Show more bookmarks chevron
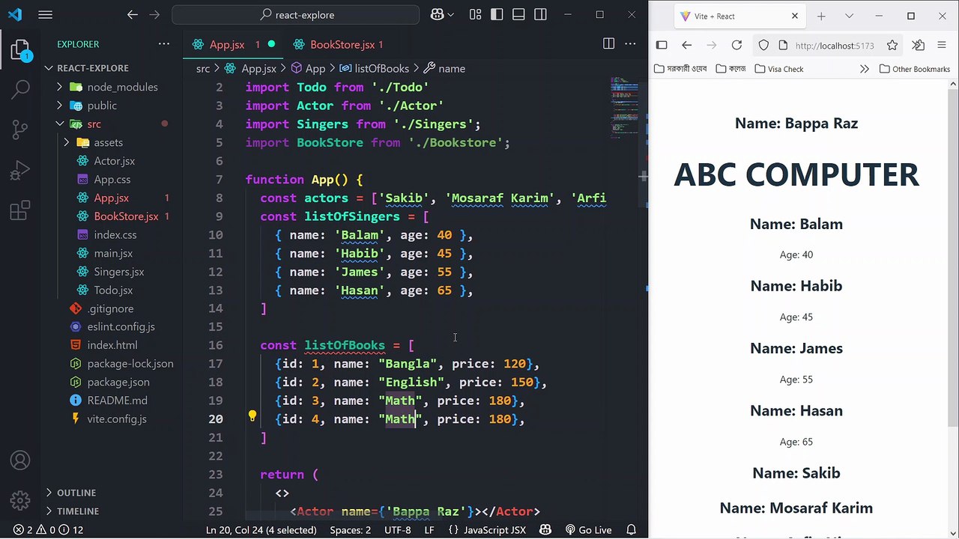Image resolution: width=959 pixels, height=539 pixels. coord(864,69)
